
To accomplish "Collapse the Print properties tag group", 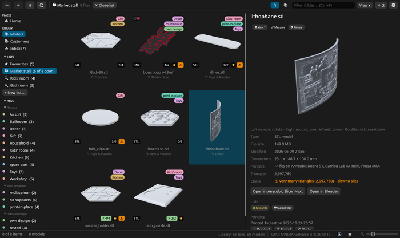I will point(15,186).
